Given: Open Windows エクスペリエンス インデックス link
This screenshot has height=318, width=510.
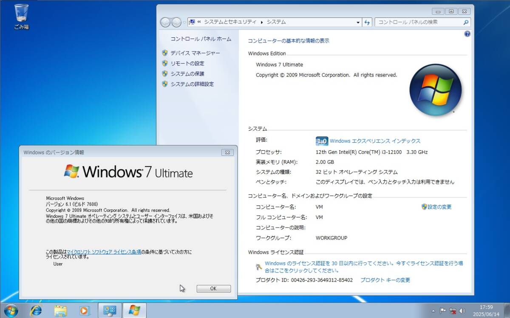Looking at the screenshot, I should 375,141.
